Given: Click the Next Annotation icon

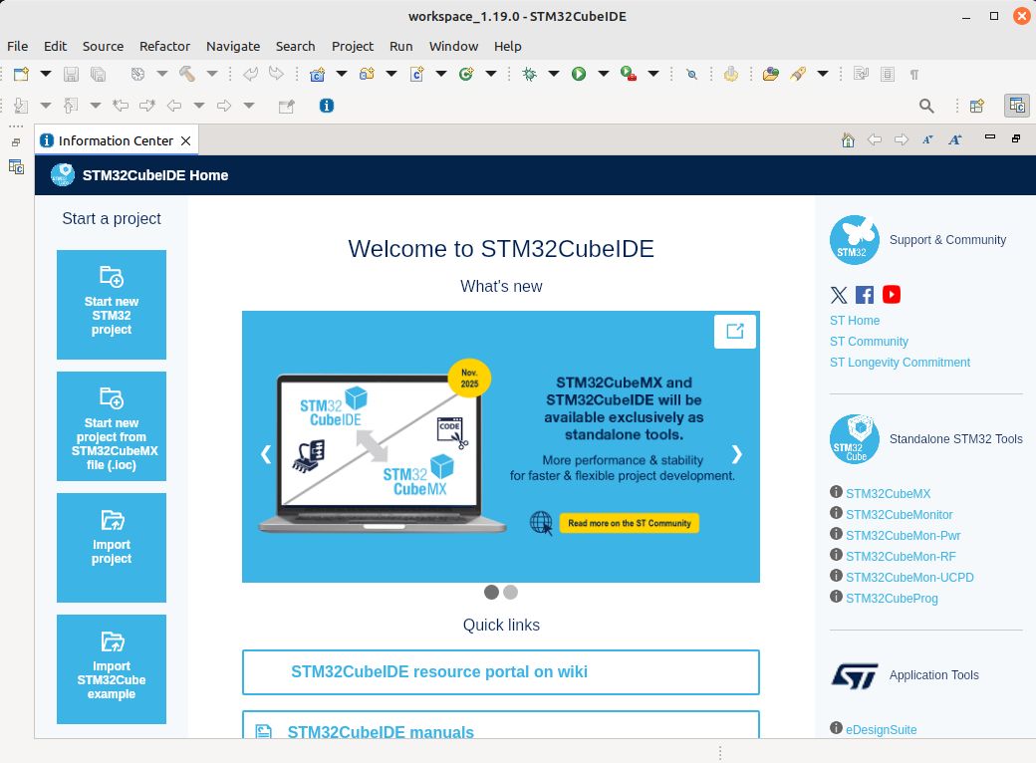Looking at the screenshot, I should pos(21,105).
